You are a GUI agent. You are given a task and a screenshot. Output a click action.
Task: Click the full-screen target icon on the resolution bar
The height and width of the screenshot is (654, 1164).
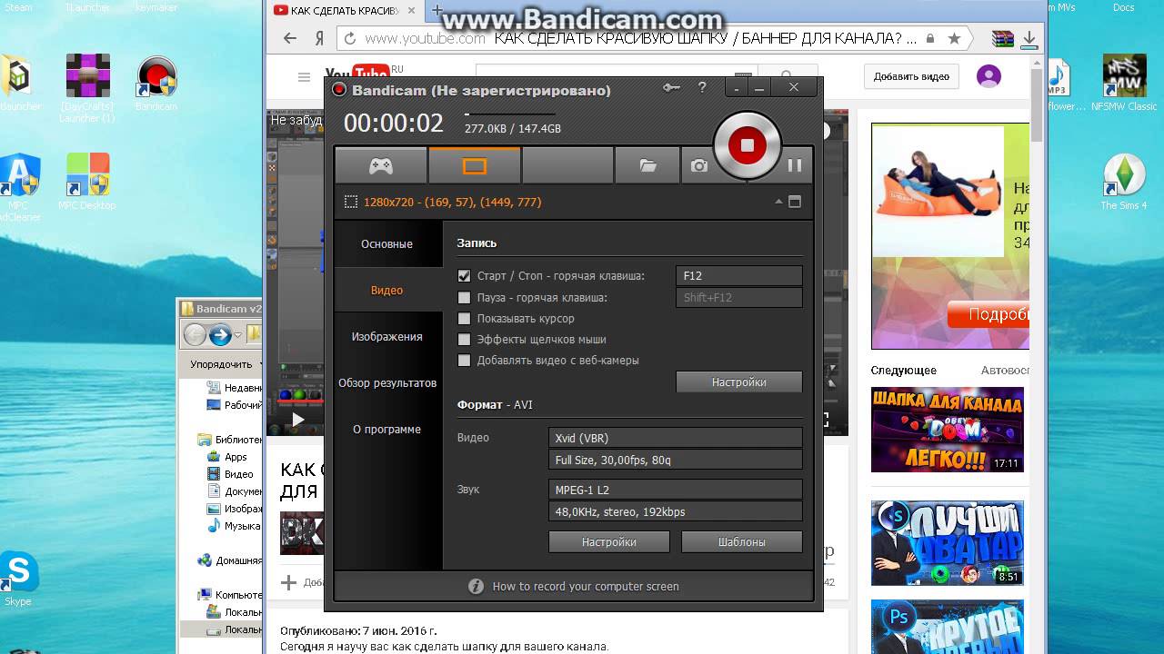(795, 202)
